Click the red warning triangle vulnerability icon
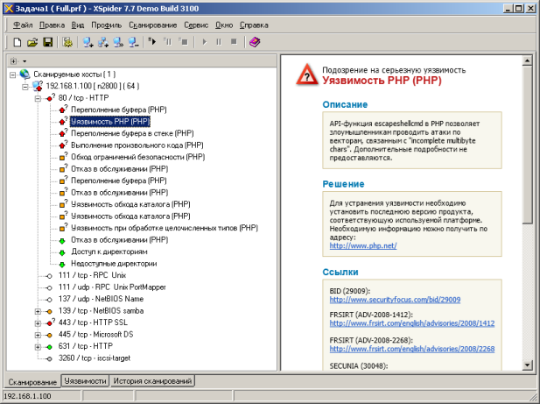 coord(307,74)
